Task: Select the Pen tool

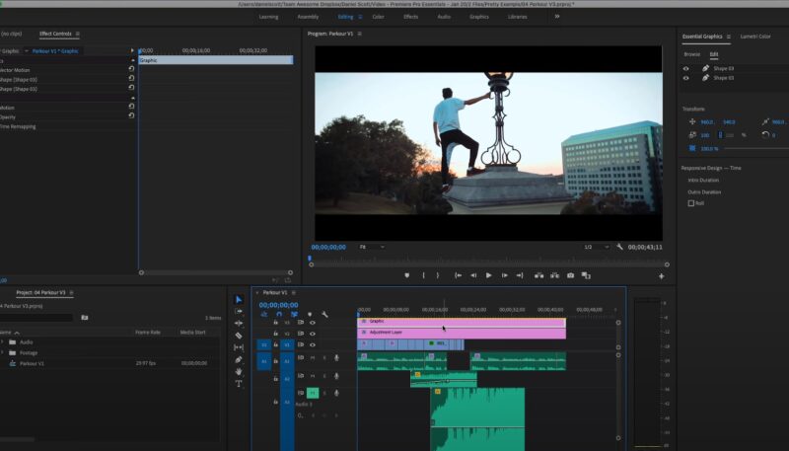Action: [239, 359]
